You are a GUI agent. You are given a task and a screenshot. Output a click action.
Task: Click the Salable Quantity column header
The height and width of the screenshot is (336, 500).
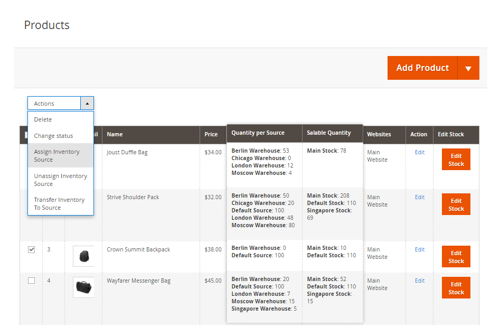(328, 133)
